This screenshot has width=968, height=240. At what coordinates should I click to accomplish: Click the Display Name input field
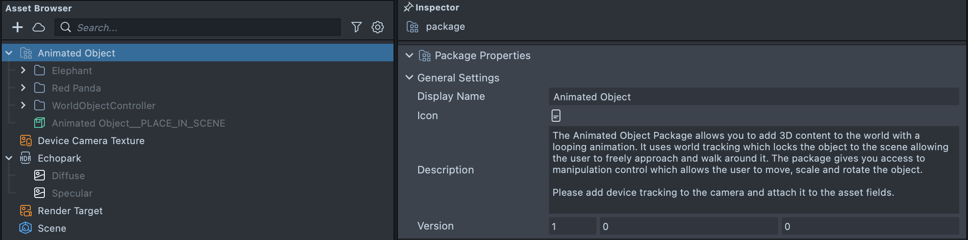click(x=753, y=97)
